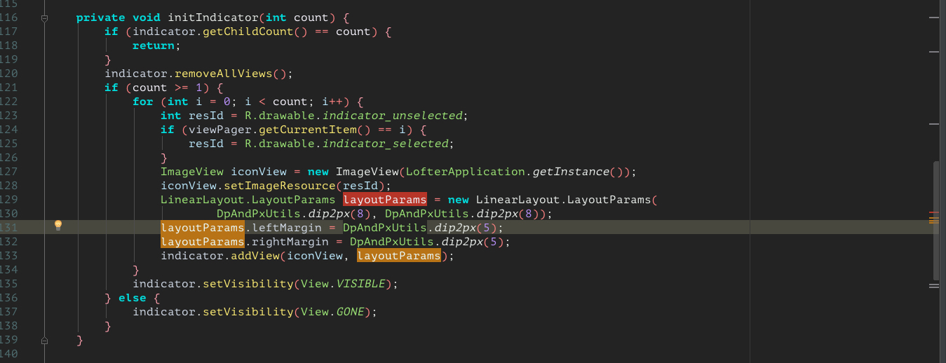
Task: Click "indicator_selected" drawable reference
Action: [385, 144]
